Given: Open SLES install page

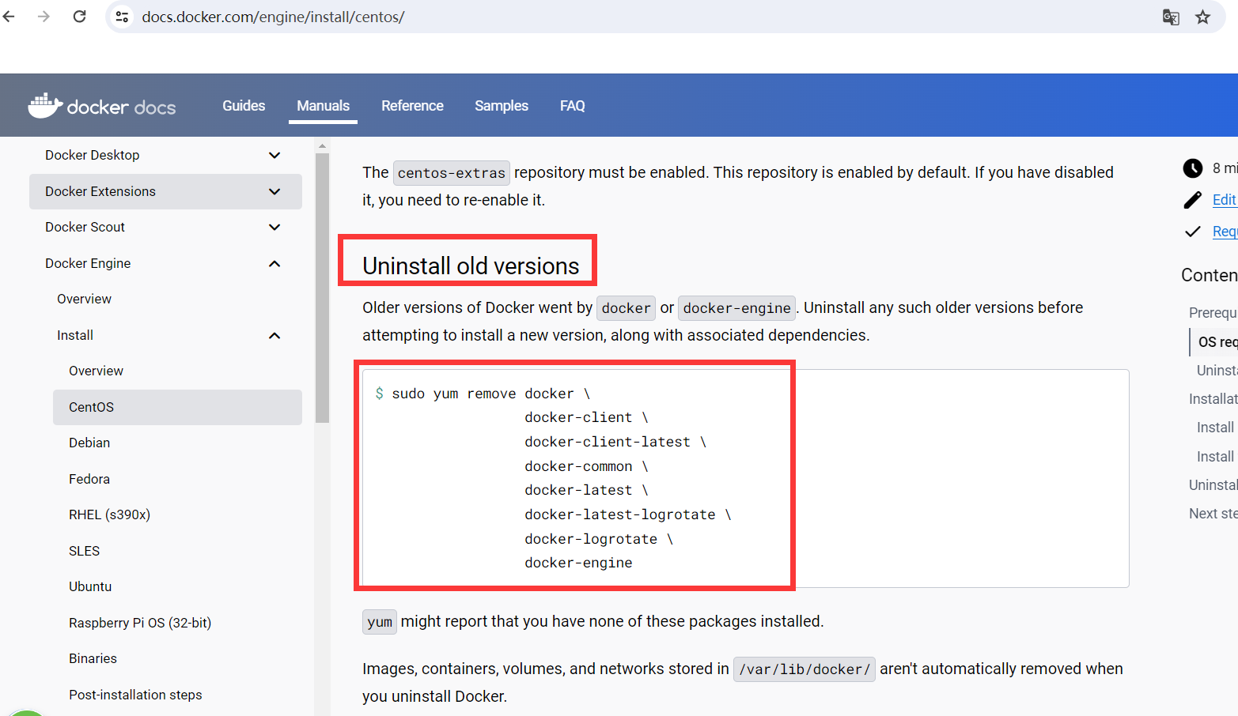Looking at the screenshot, I should [x=84, y=551].
